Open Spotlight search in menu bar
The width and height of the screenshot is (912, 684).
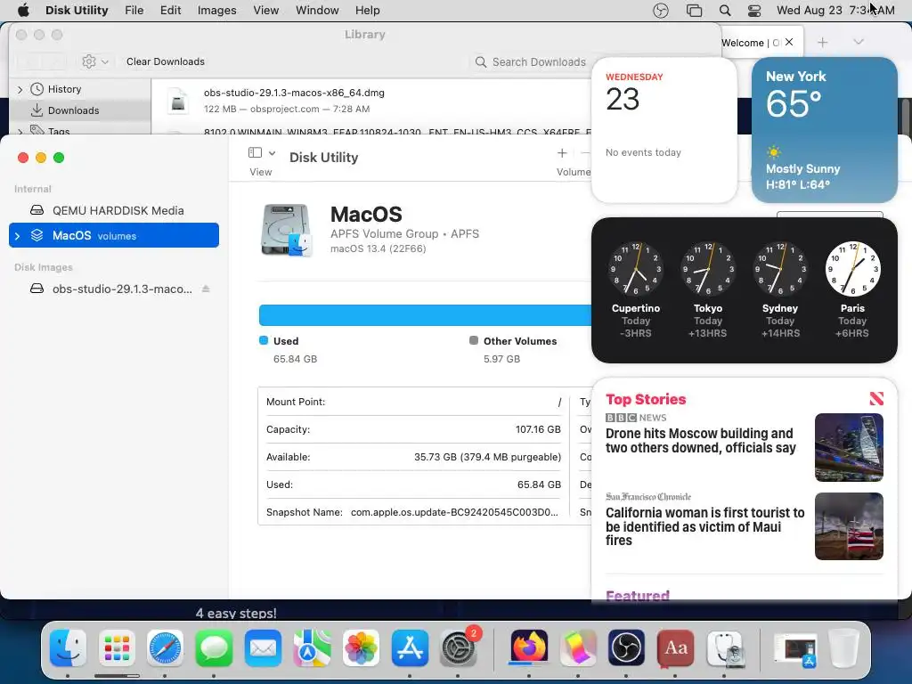(x=725, y=11)
